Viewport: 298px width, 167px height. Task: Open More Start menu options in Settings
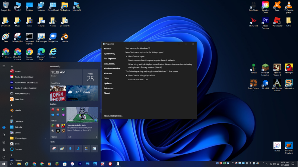pos(145,52)
